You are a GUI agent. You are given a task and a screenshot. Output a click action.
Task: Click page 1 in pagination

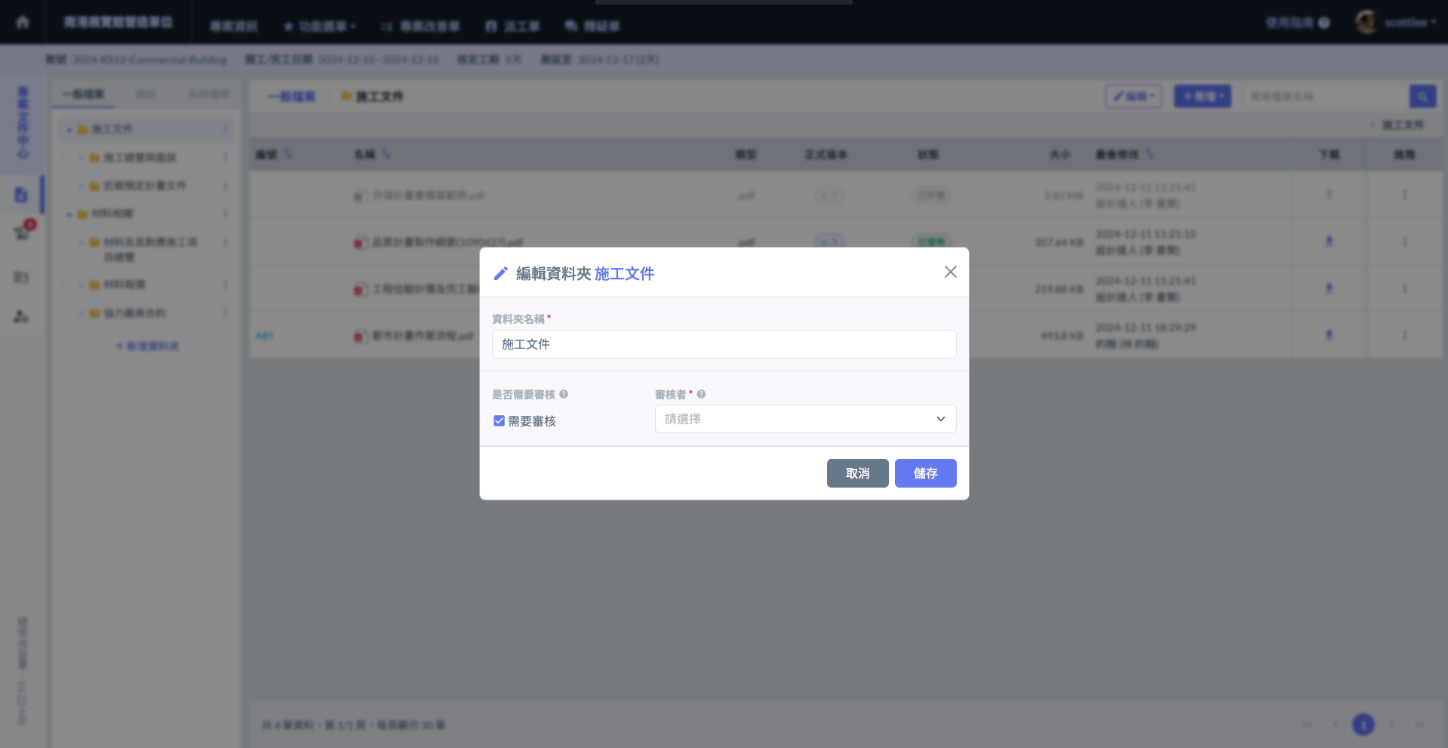pyautogui.click(x=1363, y=725)
